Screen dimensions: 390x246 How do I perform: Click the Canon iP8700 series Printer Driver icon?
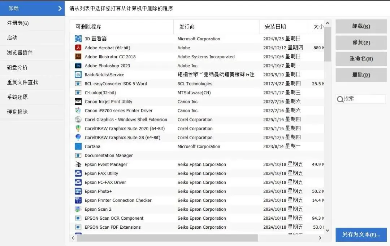78,110
